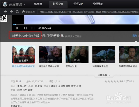Click the URL address field
The height and width of the screenshot is (107, 139).
(88, 12)
